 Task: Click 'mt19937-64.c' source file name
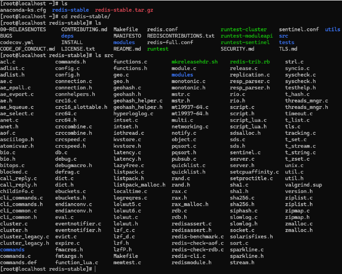coord(190,107)
